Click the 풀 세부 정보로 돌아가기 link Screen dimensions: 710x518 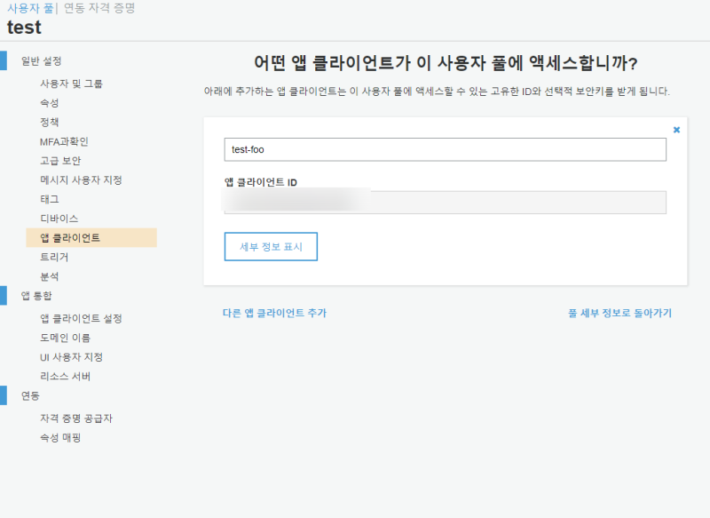pyautogui.click(x=619, y=313)
